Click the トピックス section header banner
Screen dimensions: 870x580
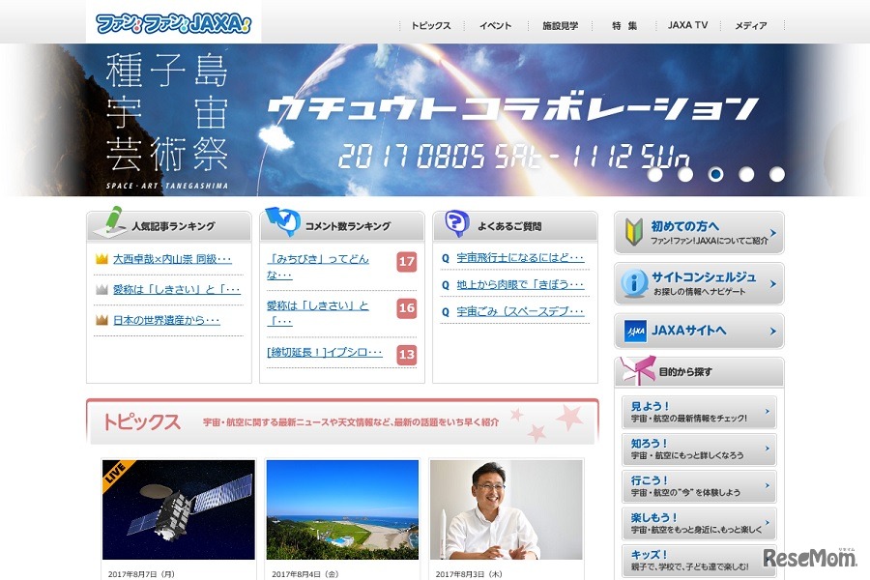pos(342,421)
